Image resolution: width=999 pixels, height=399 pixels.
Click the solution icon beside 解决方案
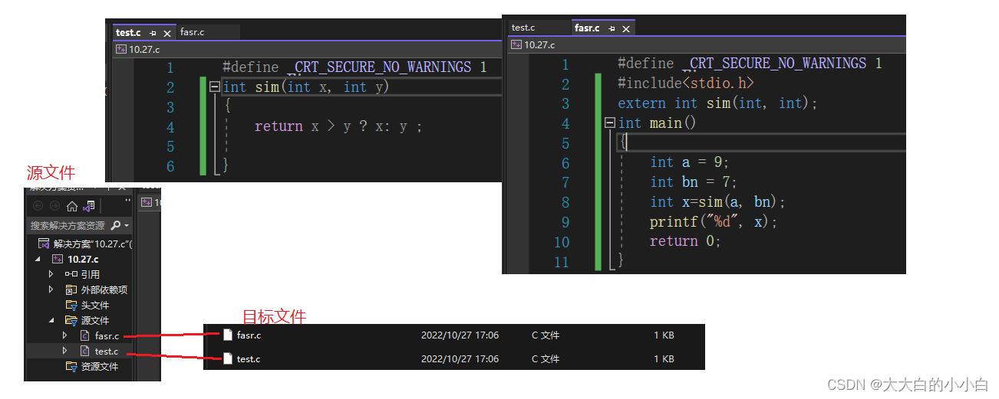pos(44,244)
